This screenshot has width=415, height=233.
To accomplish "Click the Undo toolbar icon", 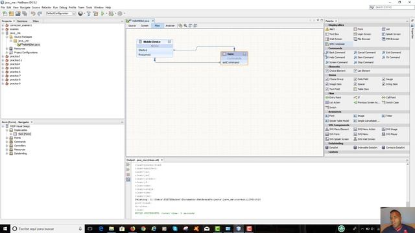I will coord(33,14).
